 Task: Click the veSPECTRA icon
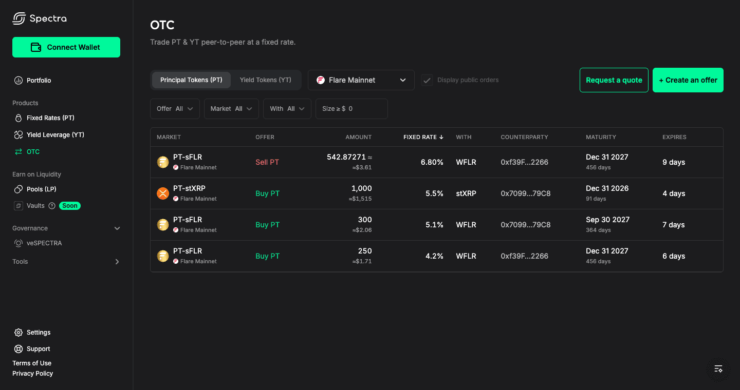coord(18,243)
